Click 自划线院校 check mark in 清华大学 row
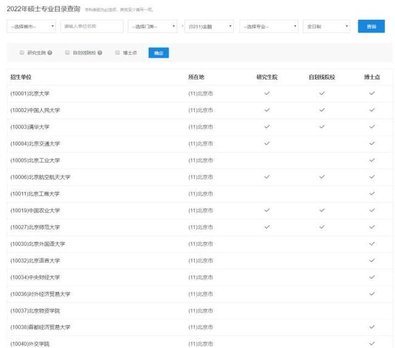 (322, 126)
